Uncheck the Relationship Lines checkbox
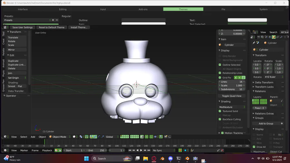Screen dimensions: 290x163 point(220,73)
